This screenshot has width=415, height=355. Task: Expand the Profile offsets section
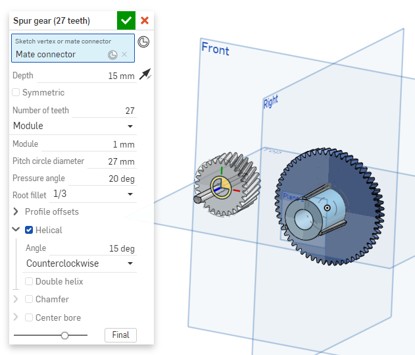(x=16, y=211)
